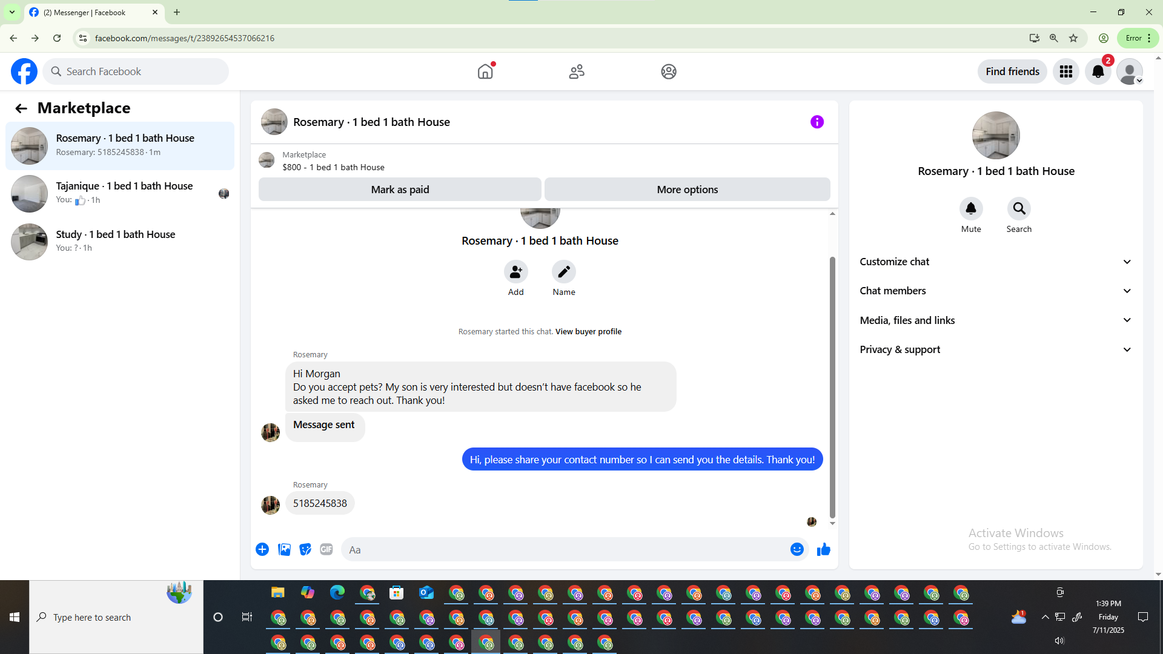Open the browser tab search dropdown
Image resolution: width=1163 pixels, height=654 pixels.
point(12,12)
